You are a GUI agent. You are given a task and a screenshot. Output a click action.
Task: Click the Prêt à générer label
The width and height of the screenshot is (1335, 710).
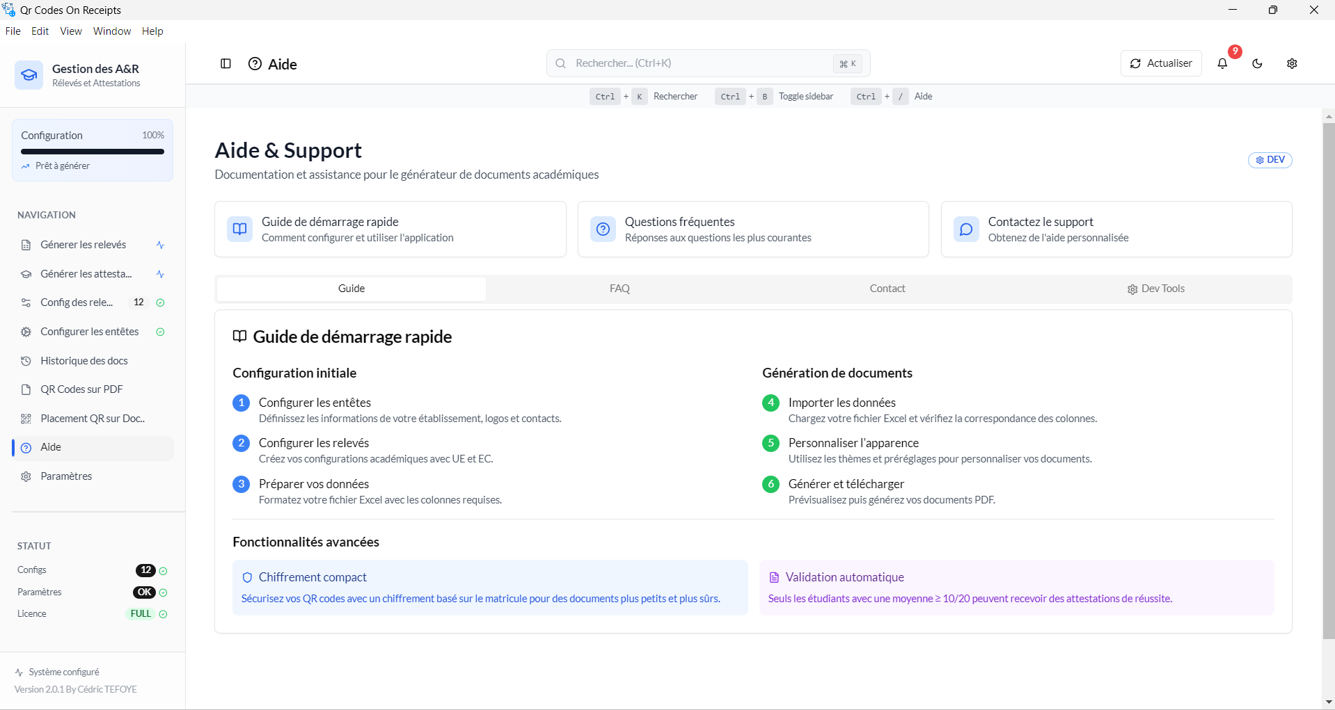click(63, 166)
